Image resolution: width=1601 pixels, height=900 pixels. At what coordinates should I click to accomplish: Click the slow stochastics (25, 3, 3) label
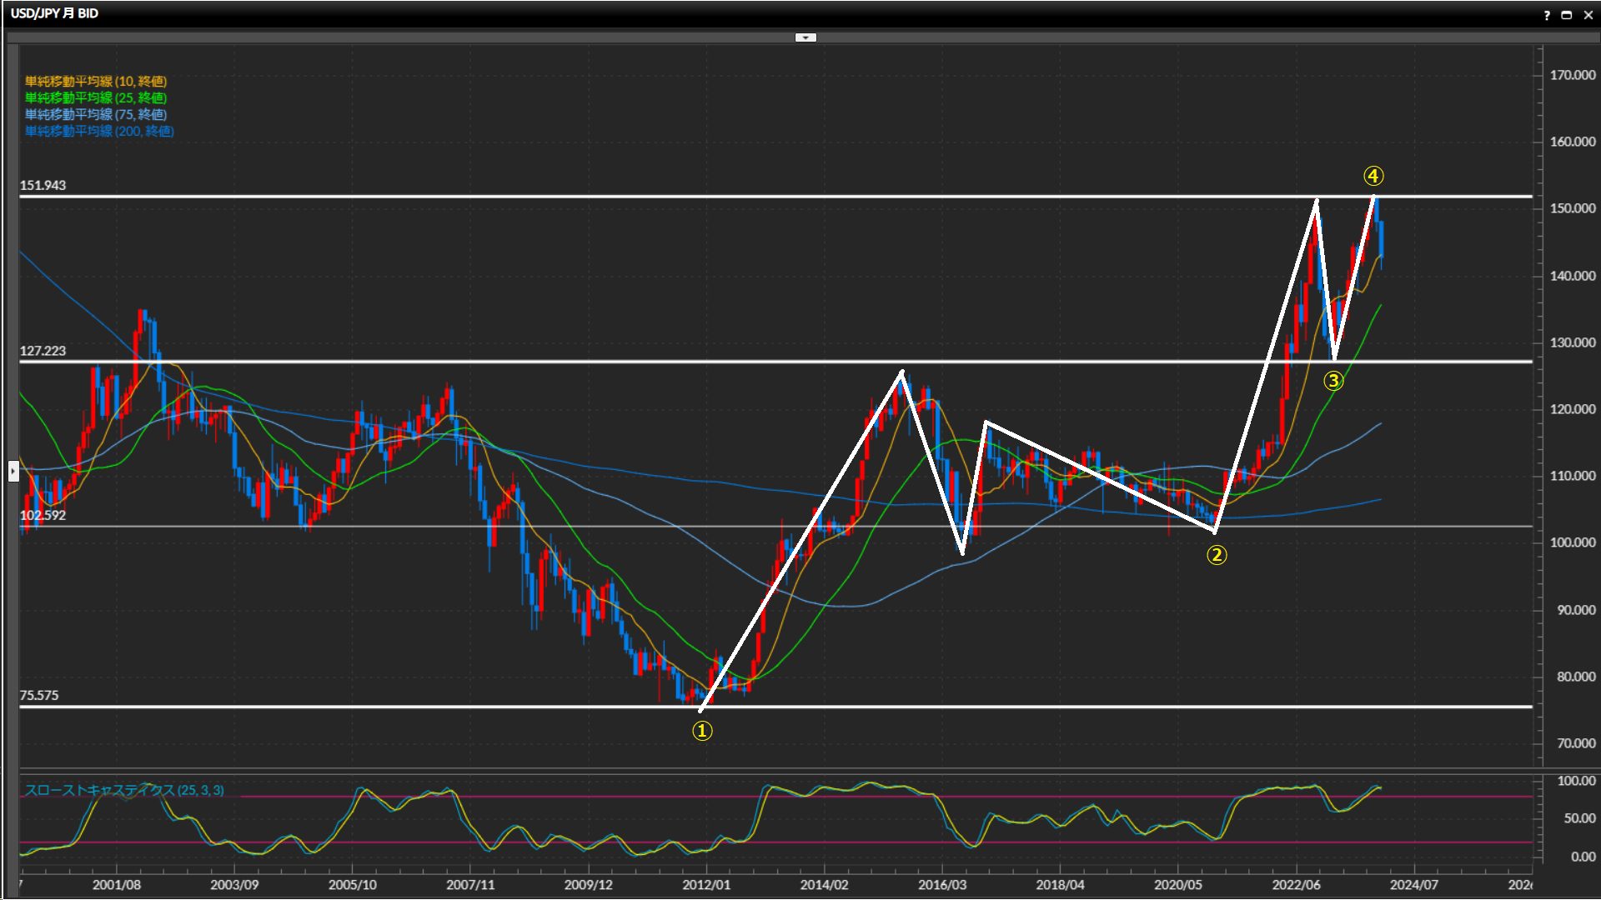(124, 790)
